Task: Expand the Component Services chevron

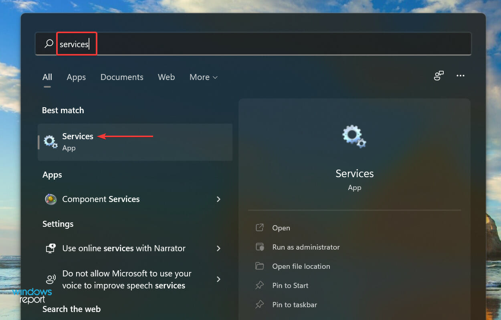Action: click(218, 199)
